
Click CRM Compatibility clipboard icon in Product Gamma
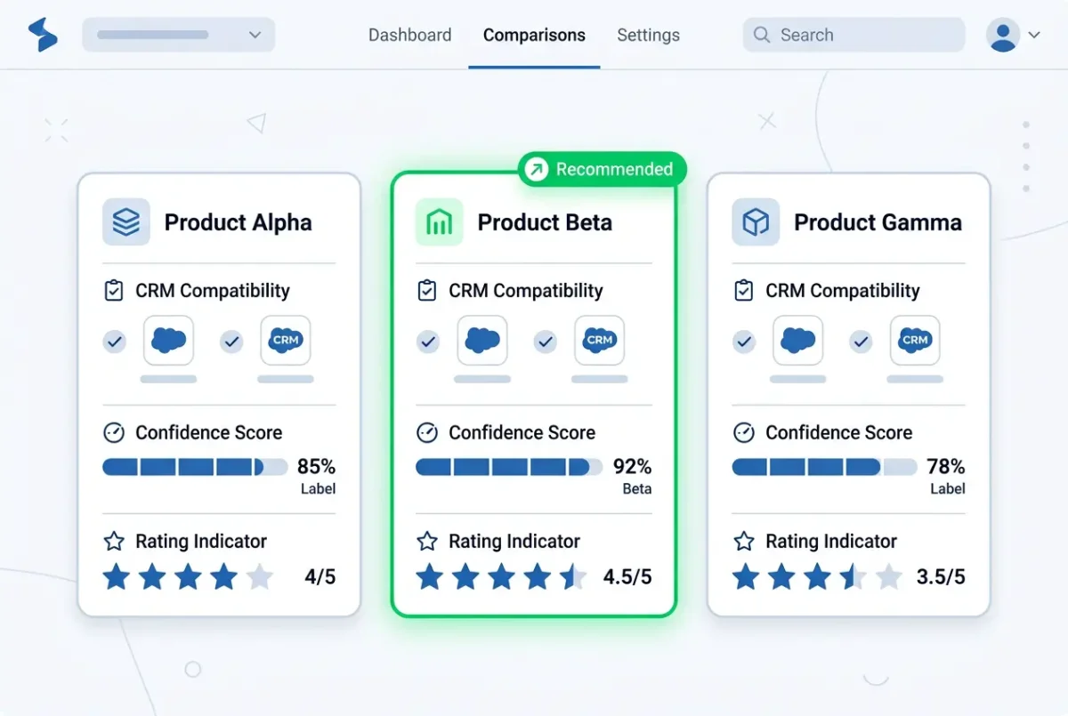click(743, 291)
